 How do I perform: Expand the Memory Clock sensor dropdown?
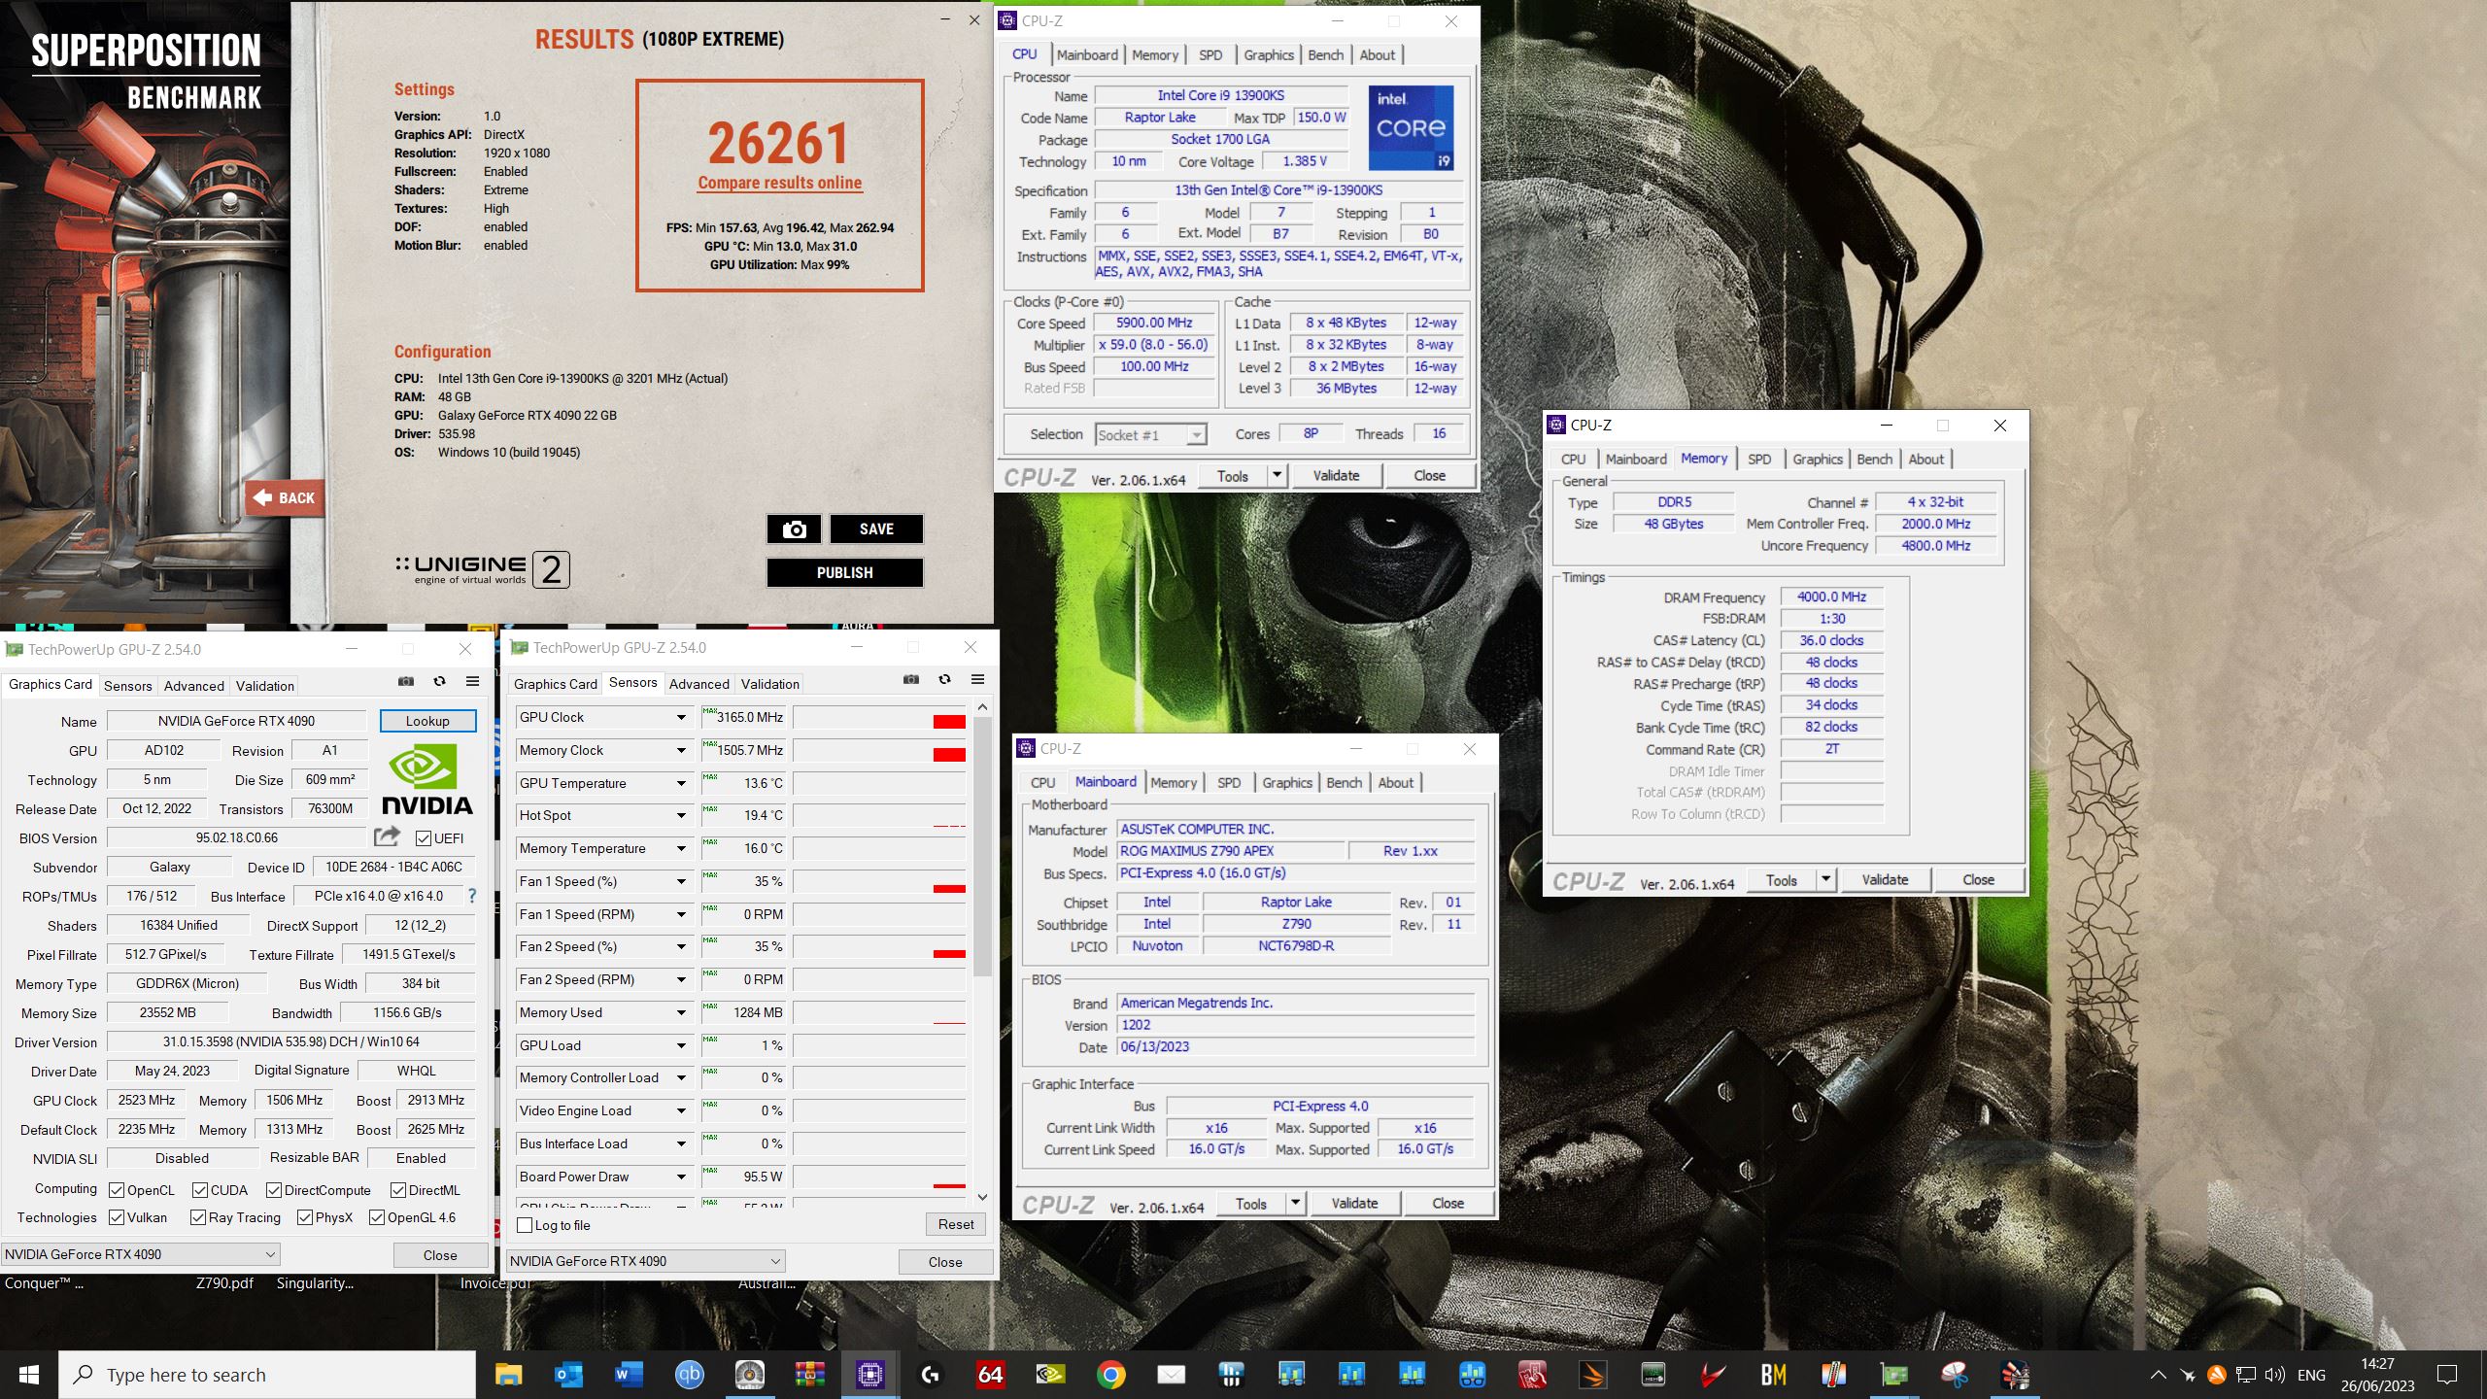681,751
